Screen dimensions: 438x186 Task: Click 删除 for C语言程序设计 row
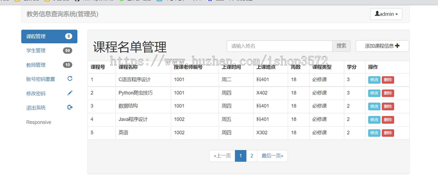pyautogui.click(x=388, y=80)
